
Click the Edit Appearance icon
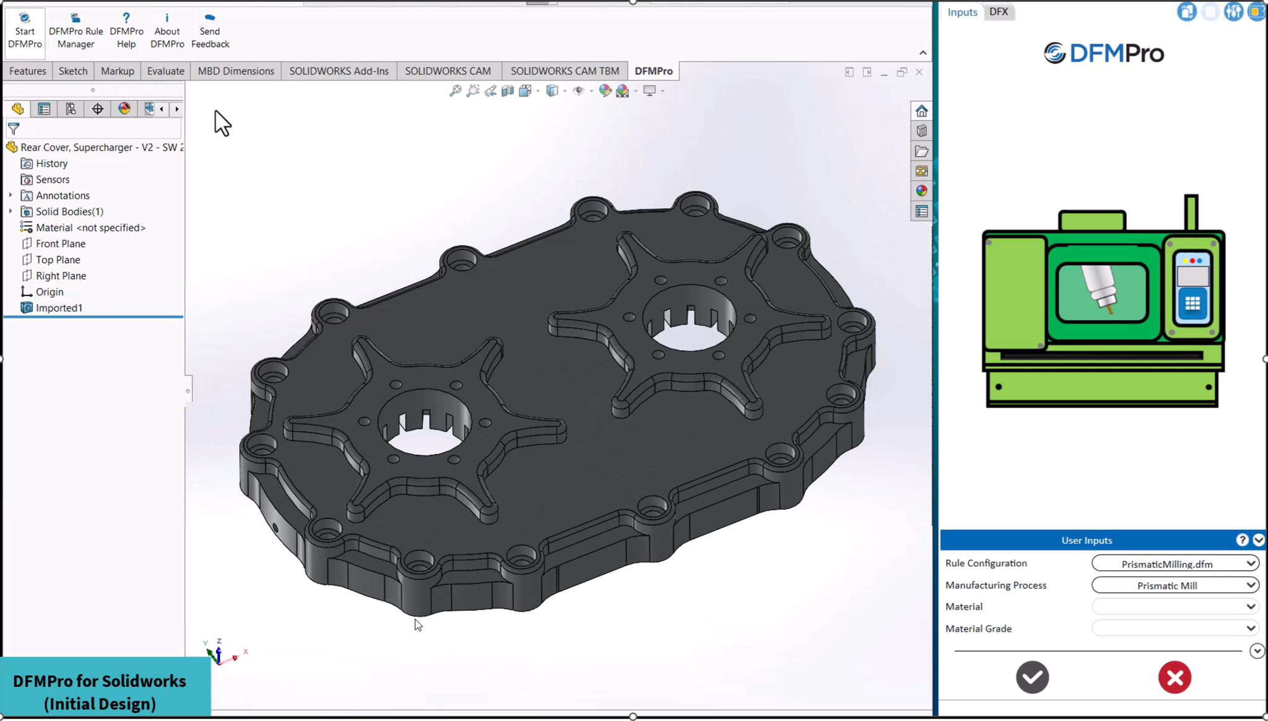605,91
